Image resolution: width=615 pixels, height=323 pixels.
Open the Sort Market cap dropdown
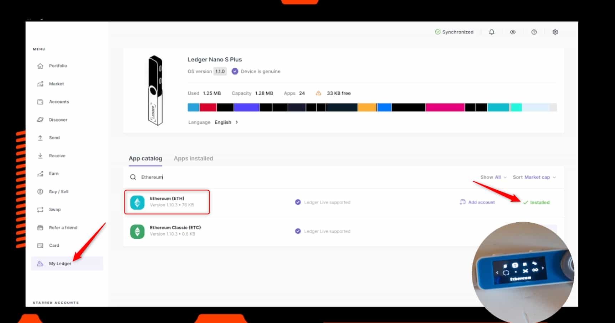coord(534,177)
